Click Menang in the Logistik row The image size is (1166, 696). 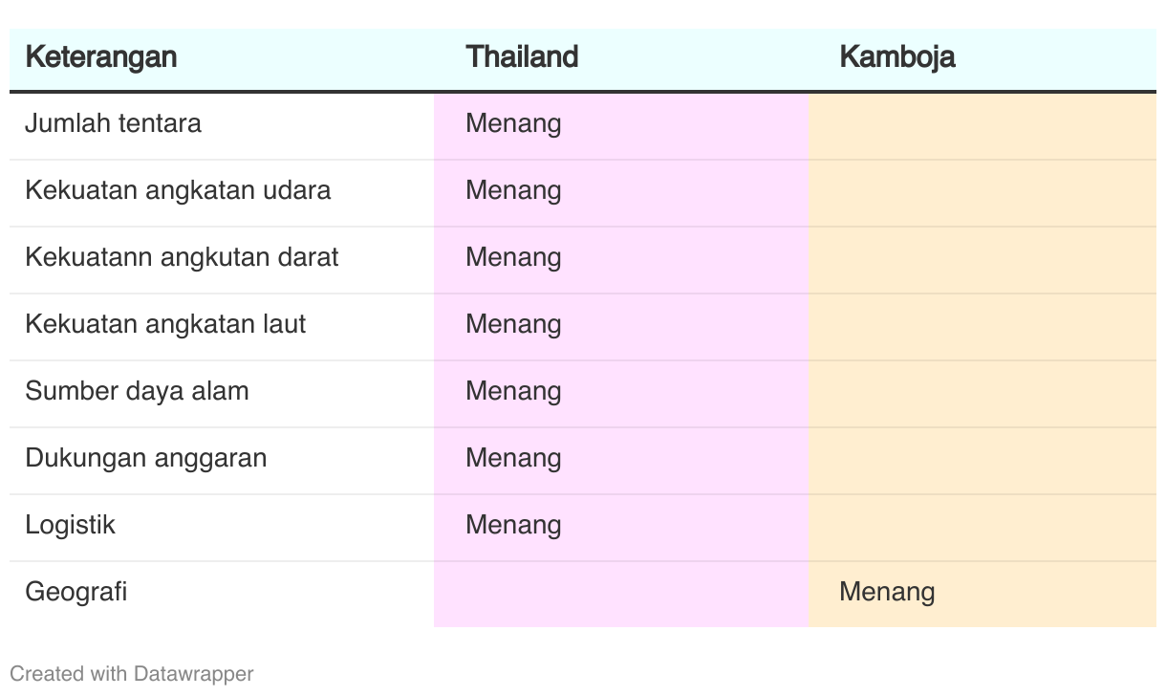[x=513, y=525]
